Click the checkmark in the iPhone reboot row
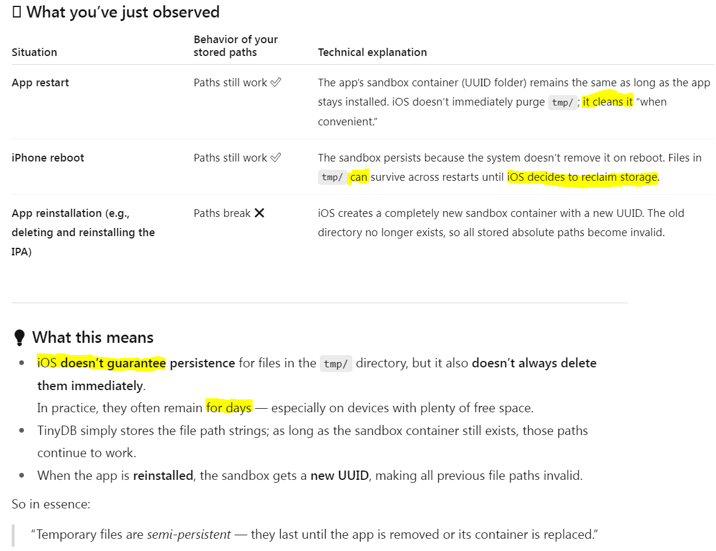716x551 pixels. coord(276,158)
